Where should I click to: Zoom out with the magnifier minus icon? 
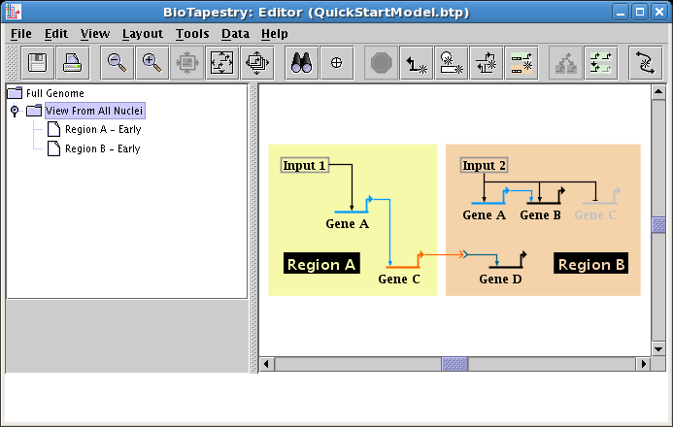pyautogui.click(x=118, y=63)
